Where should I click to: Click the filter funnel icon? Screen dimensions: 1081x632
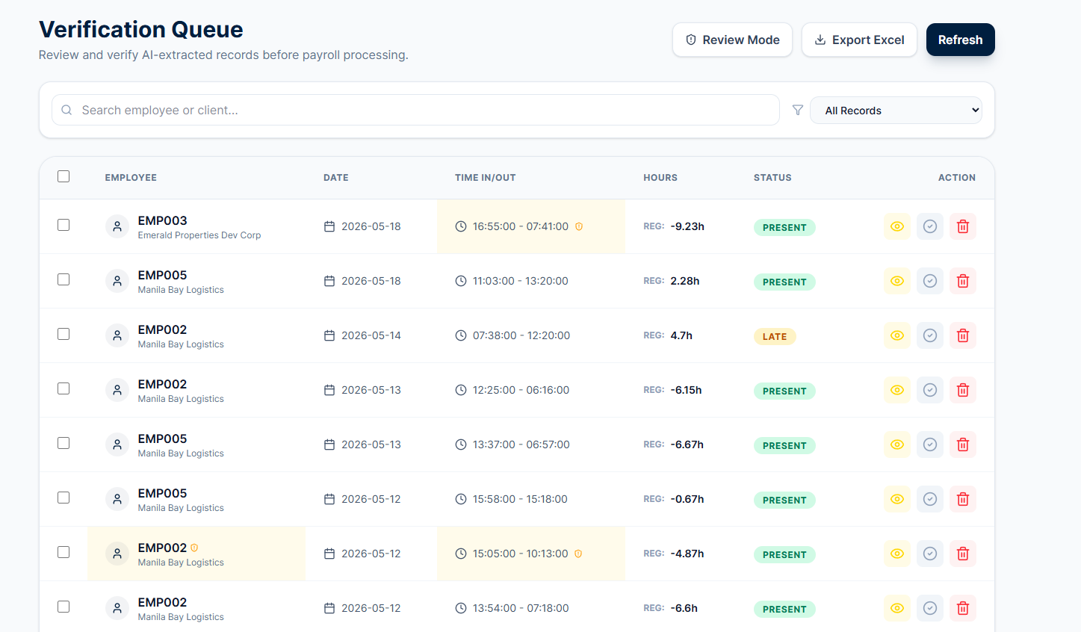[x=798, y=110]
